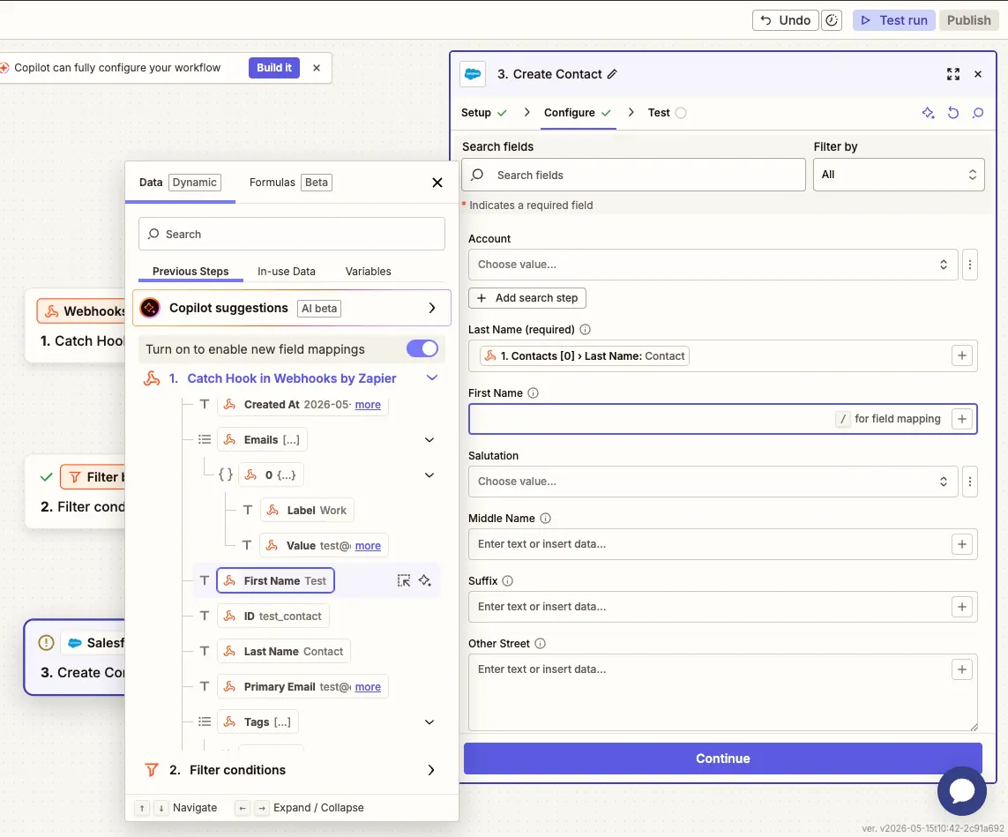
Task: Click the AI sparkle on First Name row
Action: click(x=425, y=580)
